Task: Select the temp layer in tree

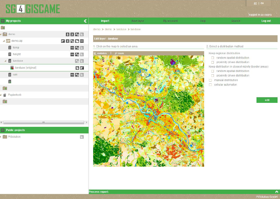Action: 16,48
